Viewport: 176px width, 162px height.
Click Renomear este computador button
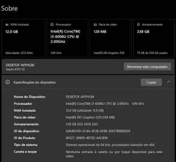pos(147,67)
